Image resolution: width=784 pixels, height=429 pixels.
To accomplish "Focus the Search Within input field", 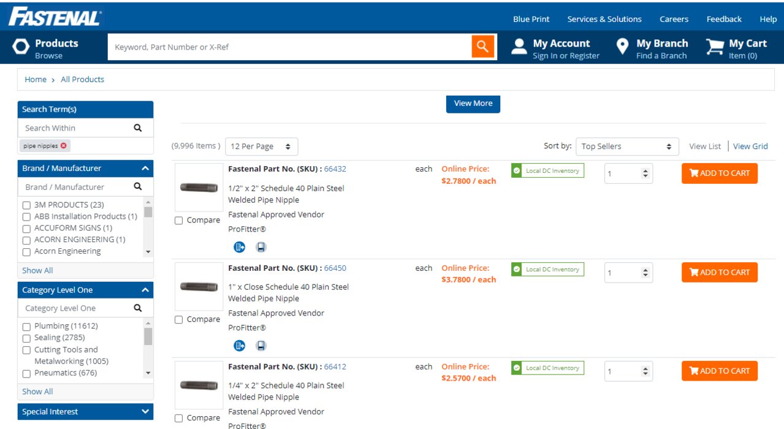I will (76, 128).
